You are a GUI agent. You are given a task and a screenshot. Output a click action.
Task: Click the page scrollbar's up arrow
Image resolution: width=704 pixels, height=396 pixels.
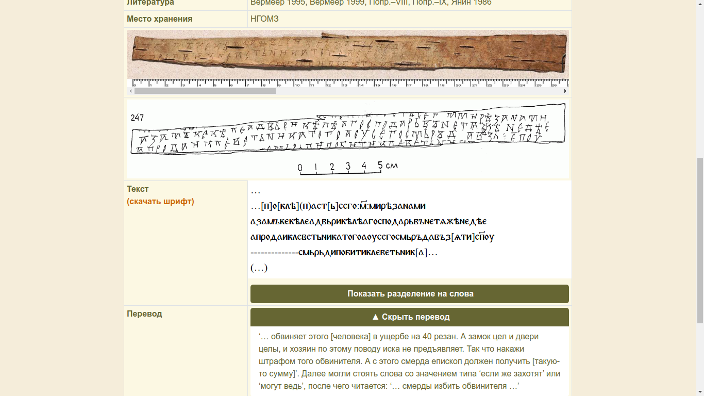tap(699, 4)
